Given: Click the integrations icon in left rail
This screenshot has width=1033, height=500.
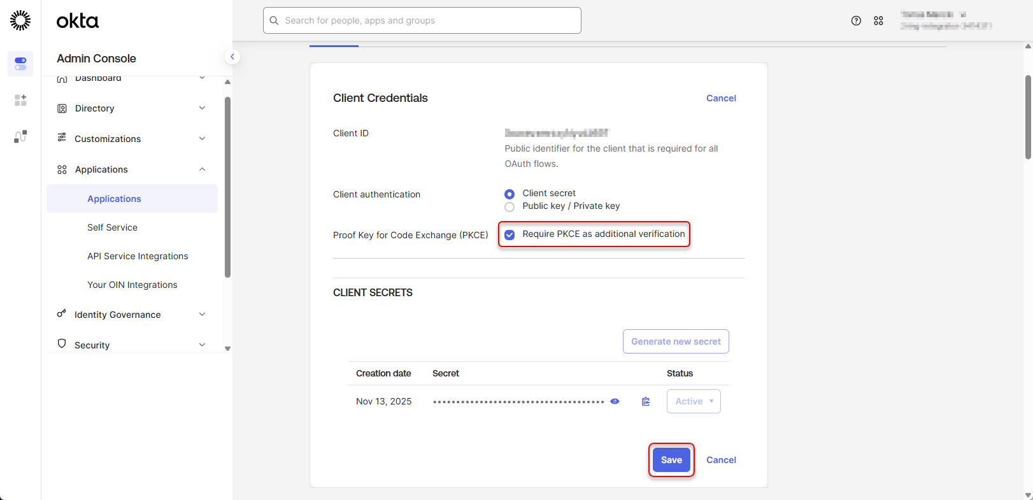Looking at the screenshot, I should (20, 136).
